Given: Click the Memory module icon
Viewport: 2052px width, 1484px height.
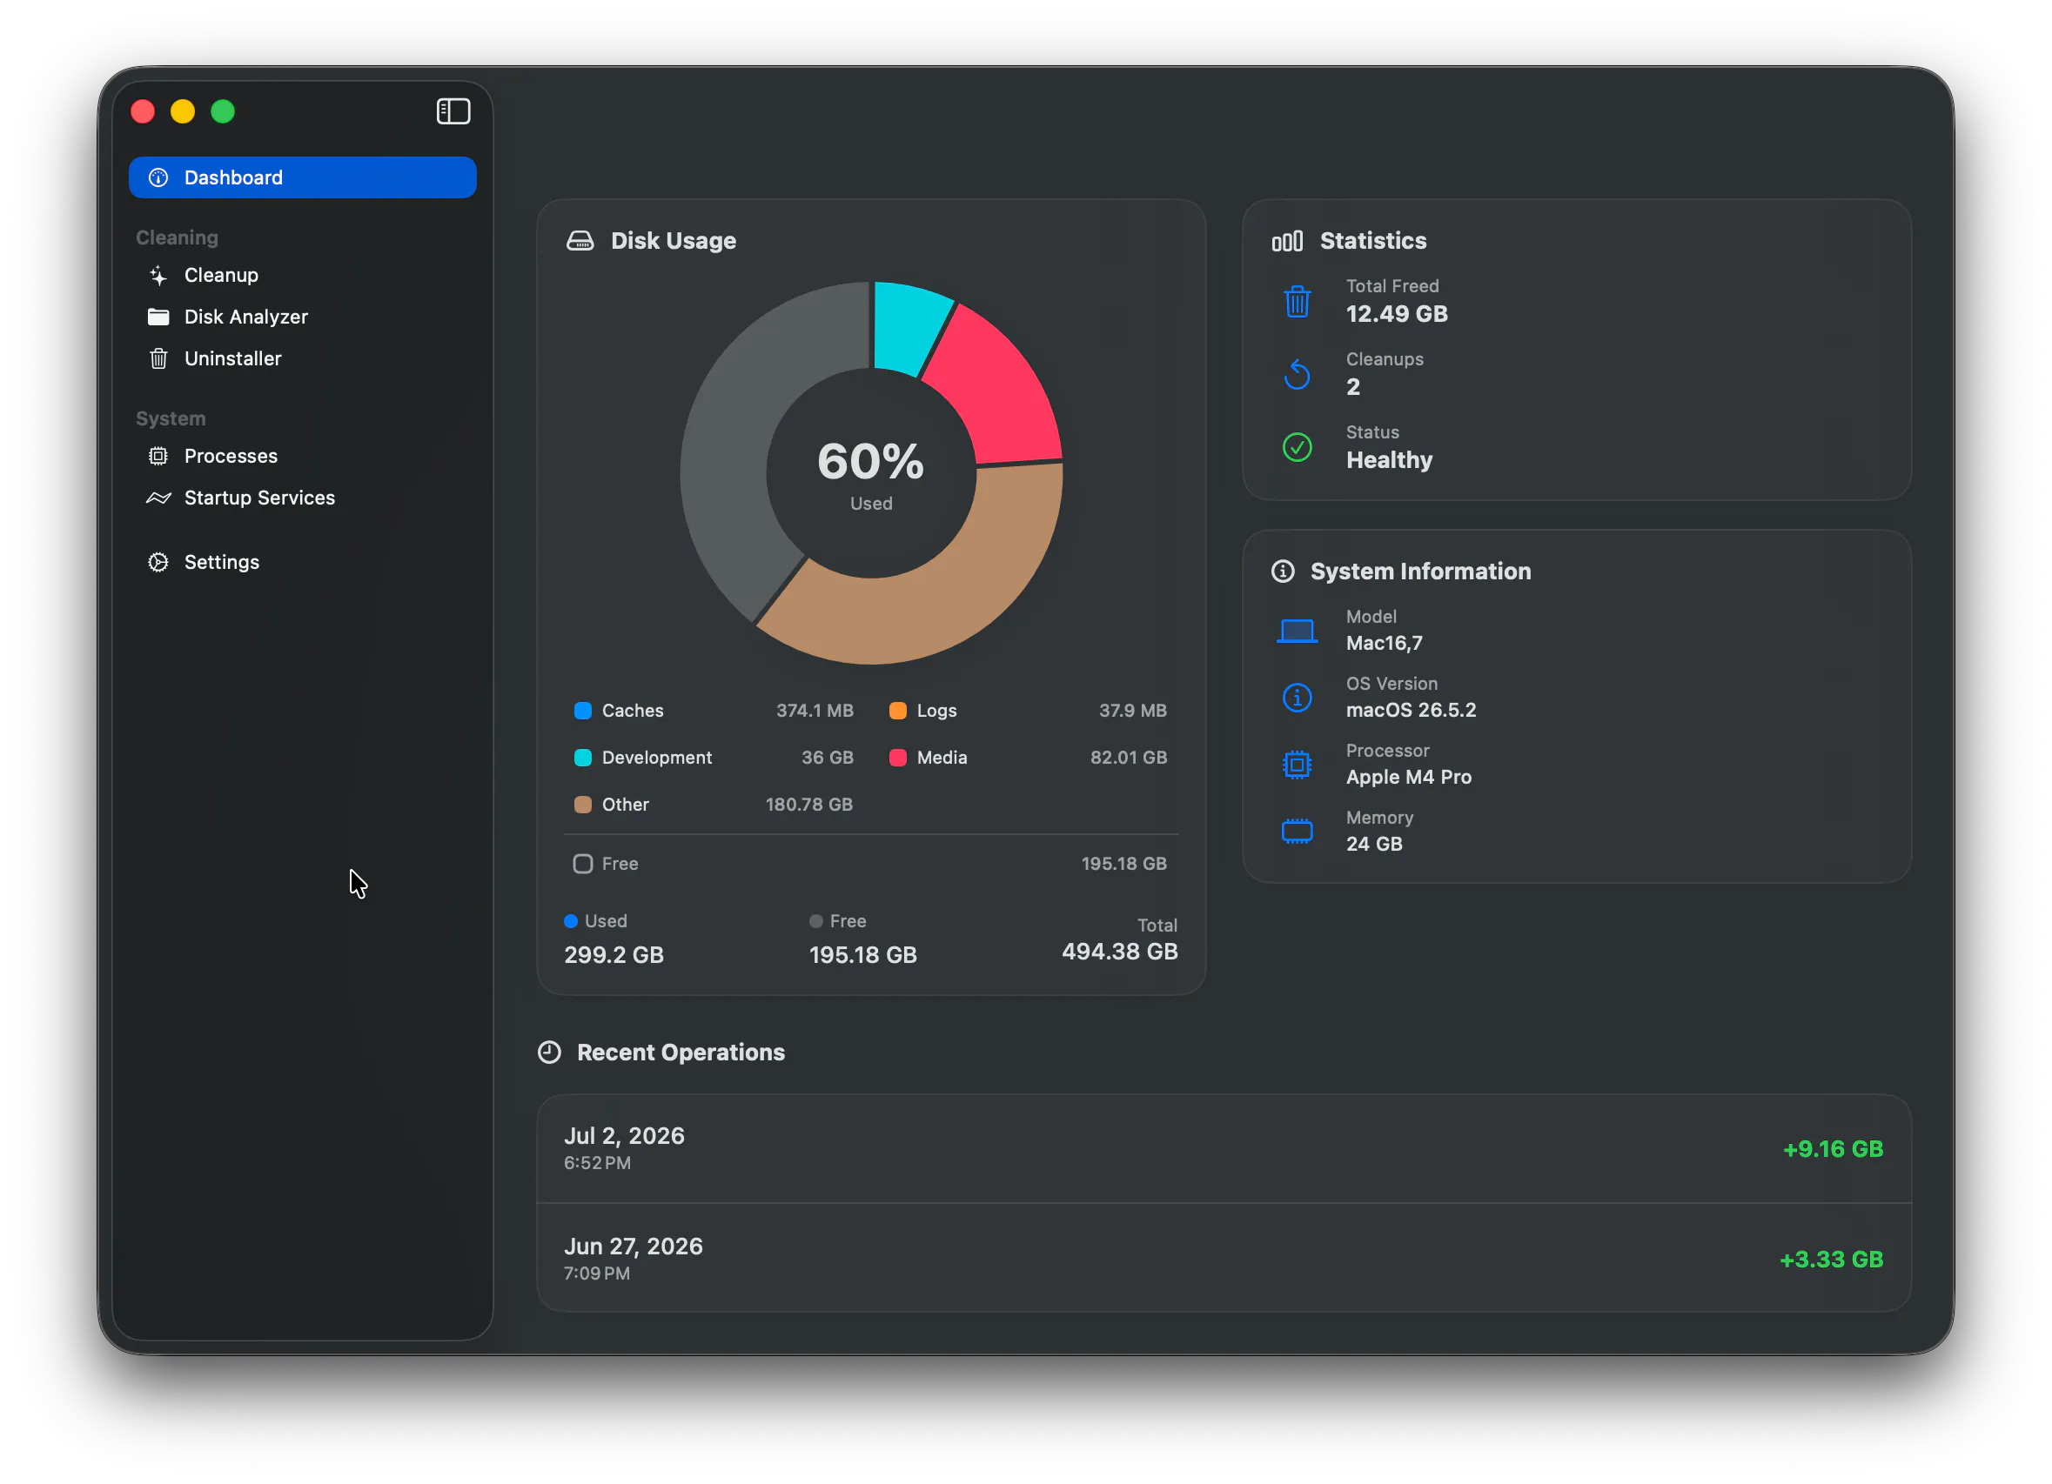Looking at the screenshot, I should (x=1298, y=831).
